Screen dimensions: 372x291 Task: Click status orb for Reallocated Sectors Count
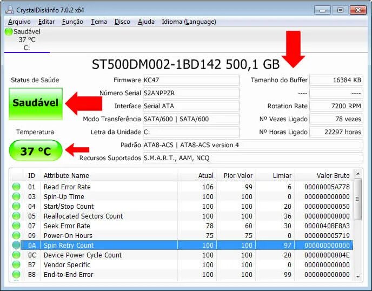(x=16, y=216)
